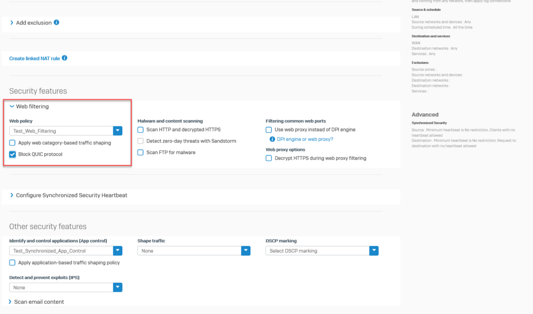Check Use web proxy instead of DPI engine
Screen dimensions: 533x314
coord(269,129)
